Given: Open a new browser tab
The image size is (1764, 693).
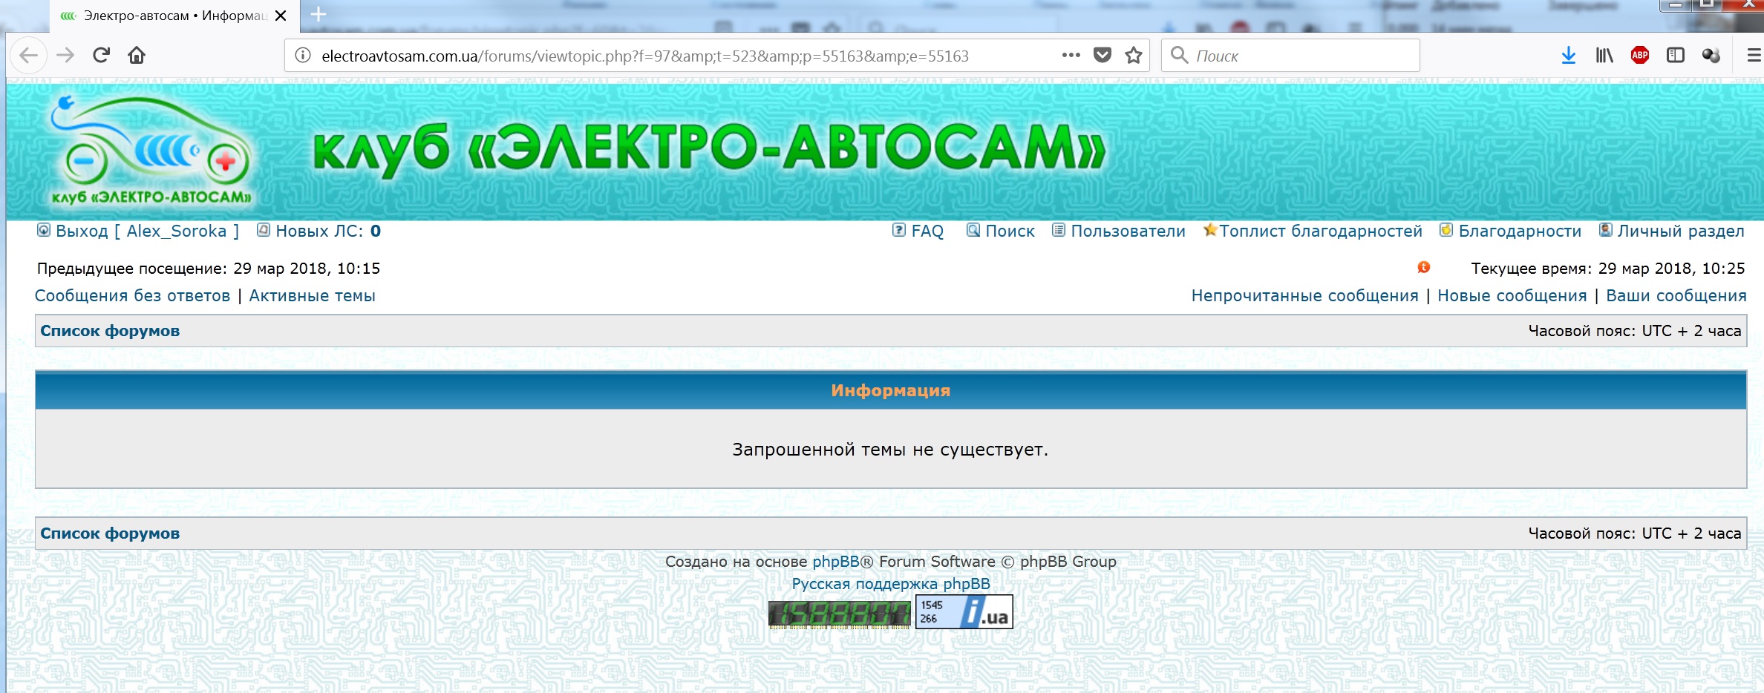Looking at the screenshot, I should pyautogui.click(x=318, y=15).
